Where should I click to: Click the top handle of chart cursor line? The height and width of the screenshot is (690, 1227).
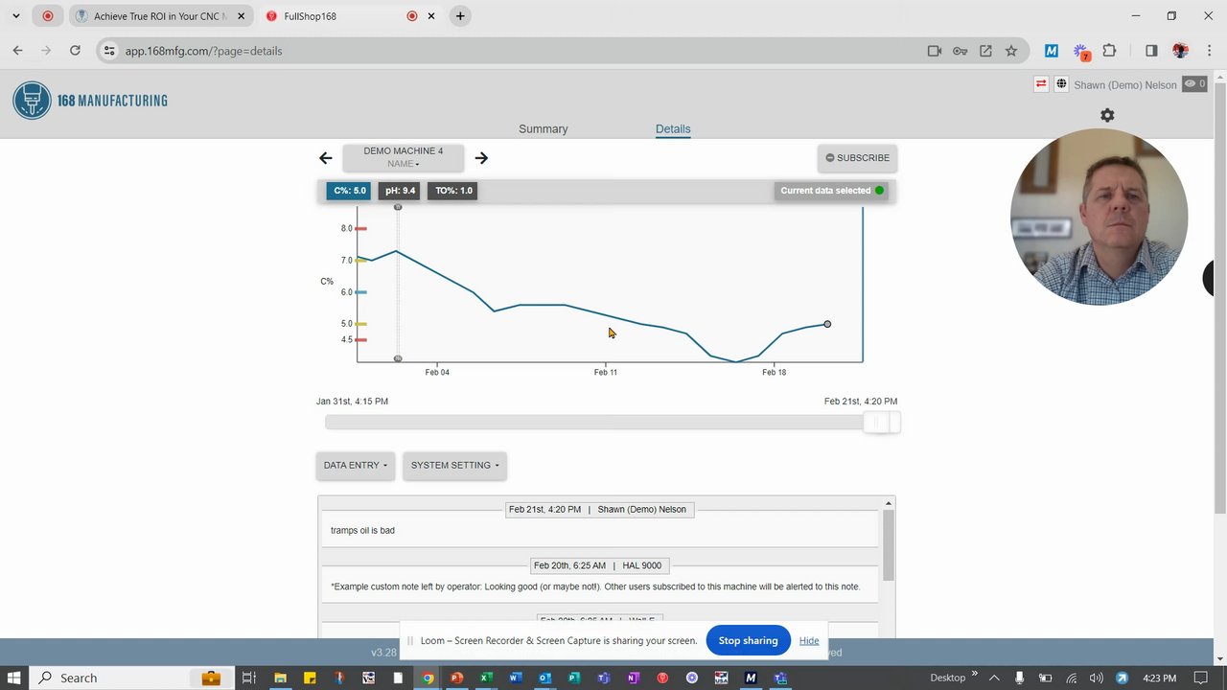[398, 207]
